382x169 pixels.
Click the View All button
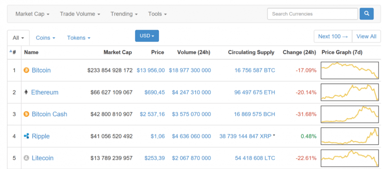pyautogui.click(x=366, y=36)
